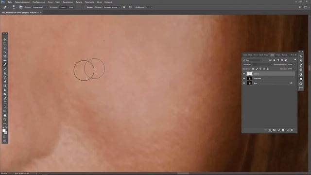This screenshot has width=311, height=175.
Task: Open layer Fill dropdown
Action: click(294, 69)
